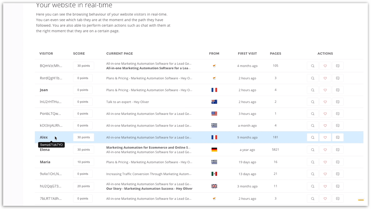Click magnifier icon for visitor 9vAx1OrLN
This screenshot has height=209, width=371.
313,174
